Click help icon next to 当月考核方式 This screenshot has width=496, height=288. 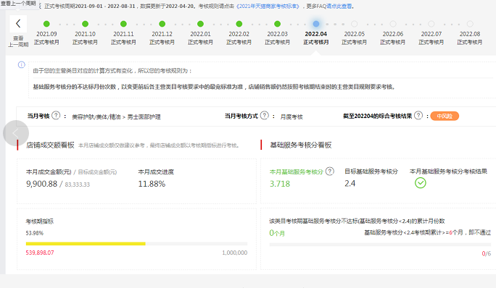(x=265, y=116)
